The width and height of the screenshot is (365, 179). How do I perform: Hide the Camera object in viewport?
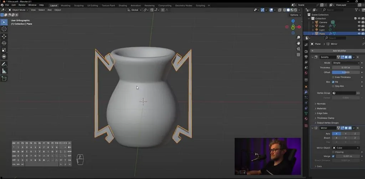(x=359, y=22)
